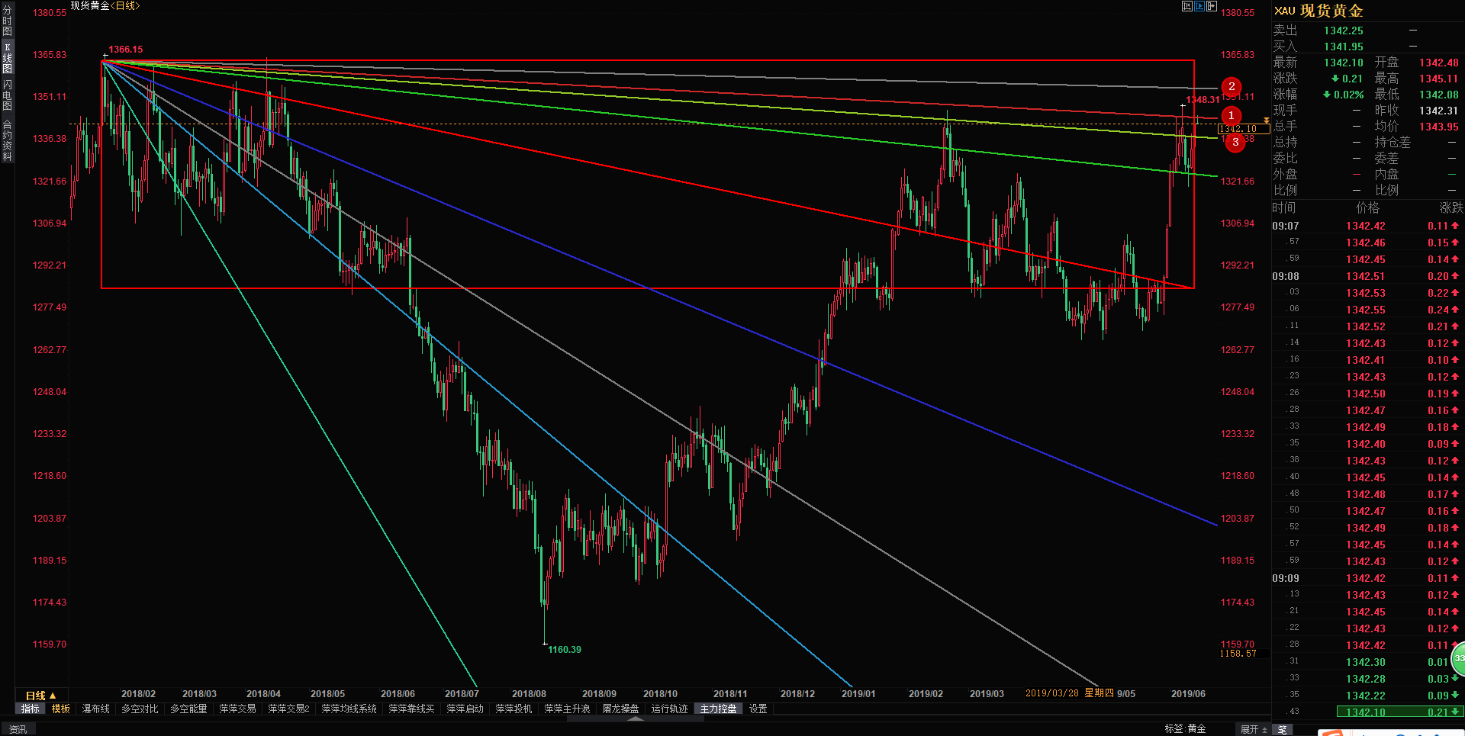The width and height of the screenshot is (1465, 736).
Task: Open 合约资料 in the sidebar
Action: pos(8,141)
